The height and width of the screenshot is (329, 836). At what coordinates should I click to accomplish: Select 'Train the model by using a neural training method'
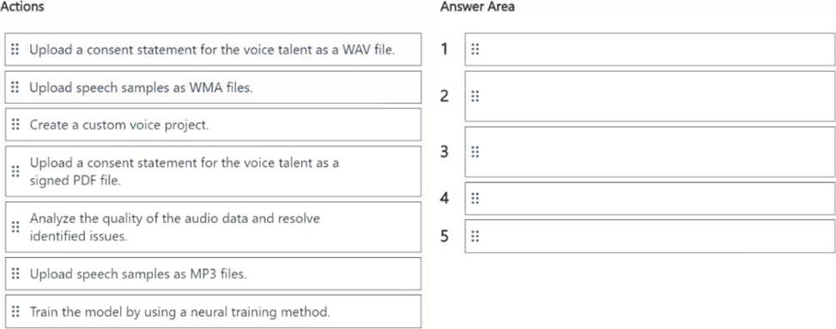click(x=213, y=311)
